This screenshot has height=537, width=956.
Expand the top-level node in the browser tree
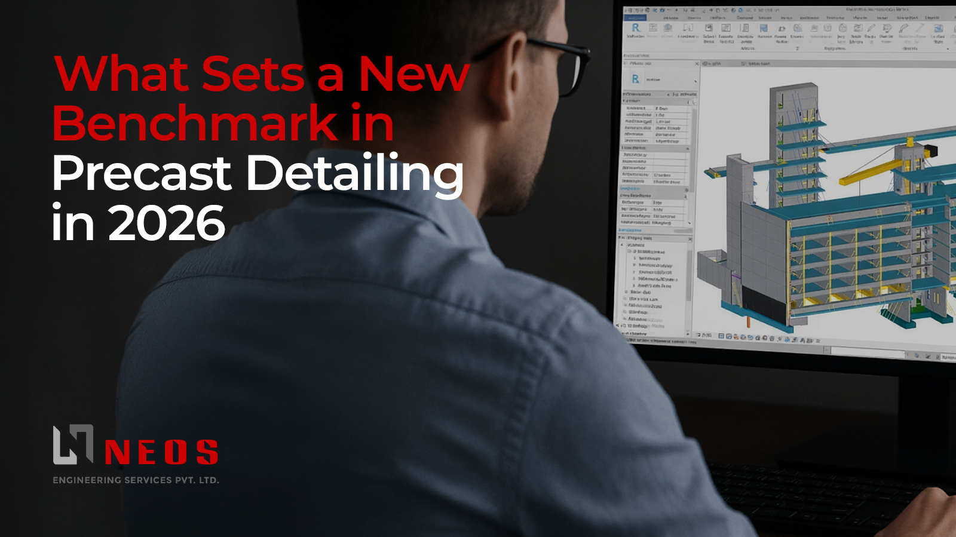[x=623, y=245]
